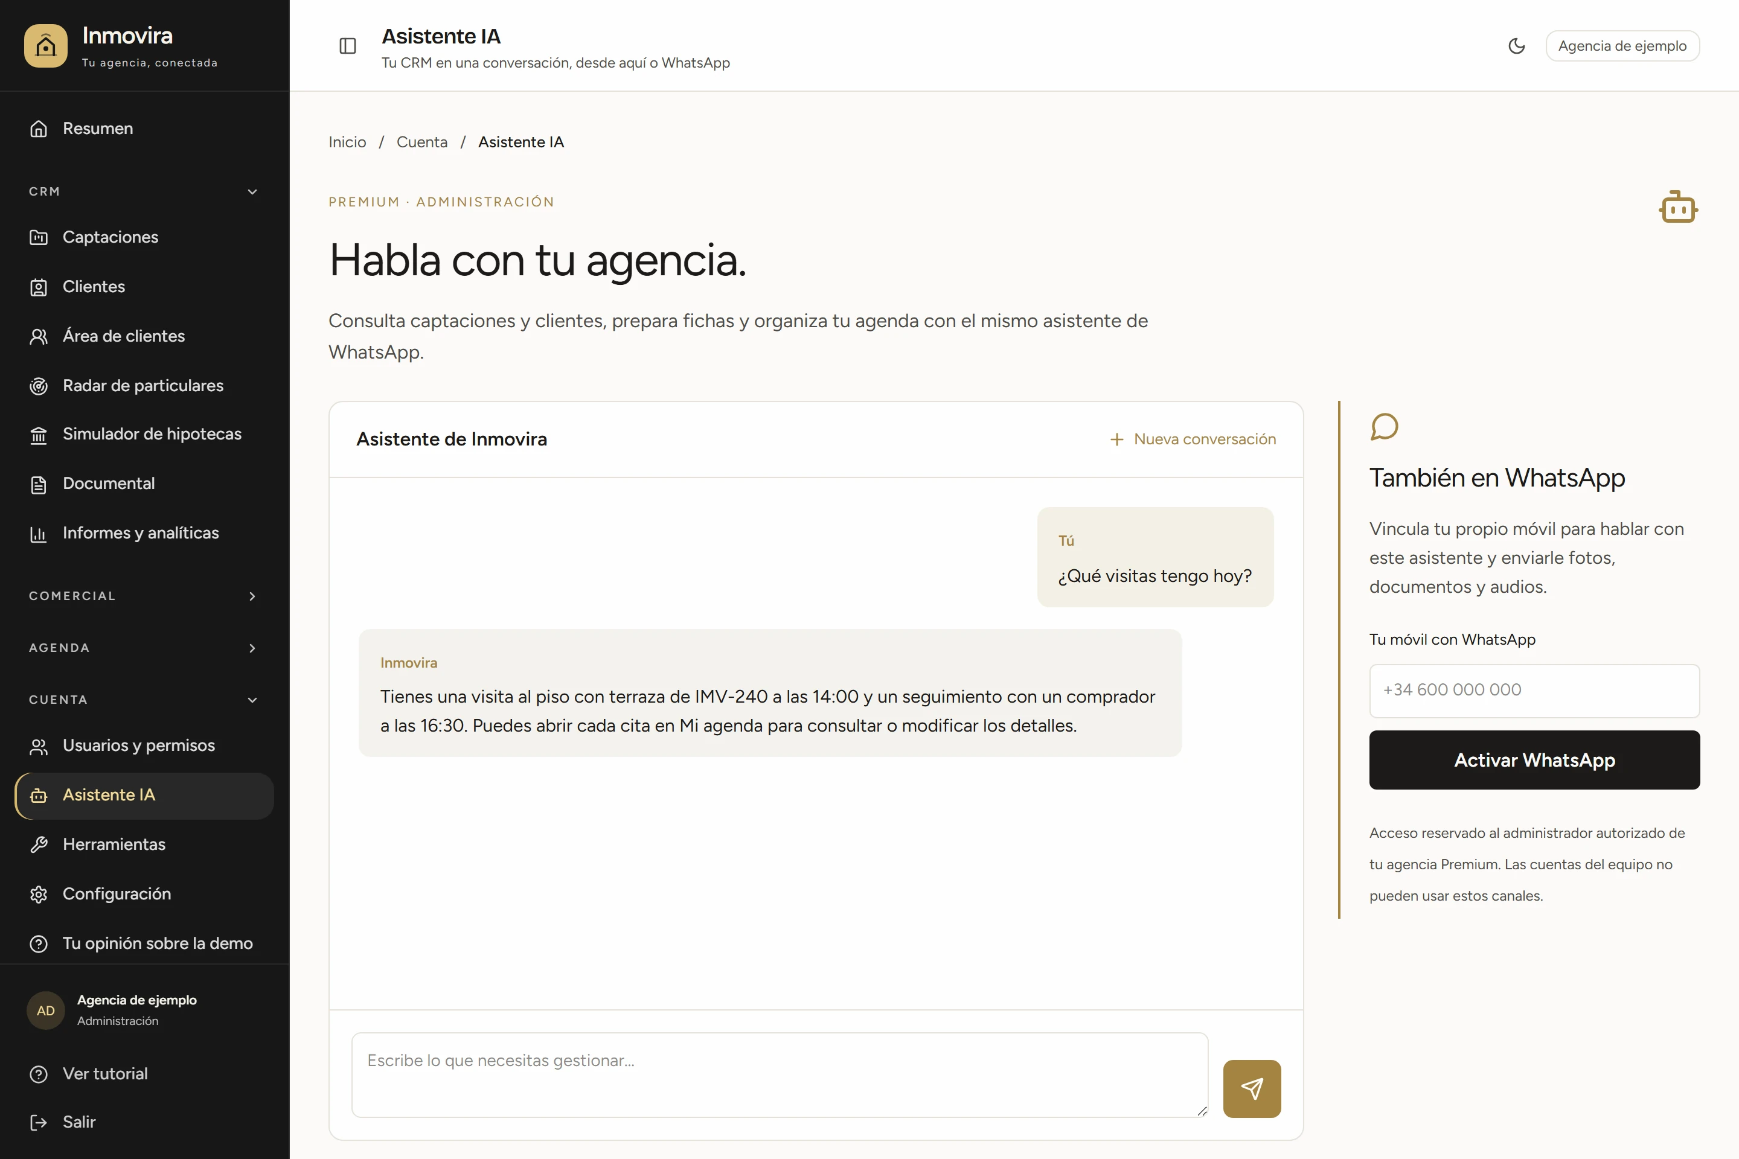The width and height of the screenshot is (1739, 1159).
Task: Focus the message box 'Escribe lo que necesitas gestionar'
Action: coord(780,1074)
